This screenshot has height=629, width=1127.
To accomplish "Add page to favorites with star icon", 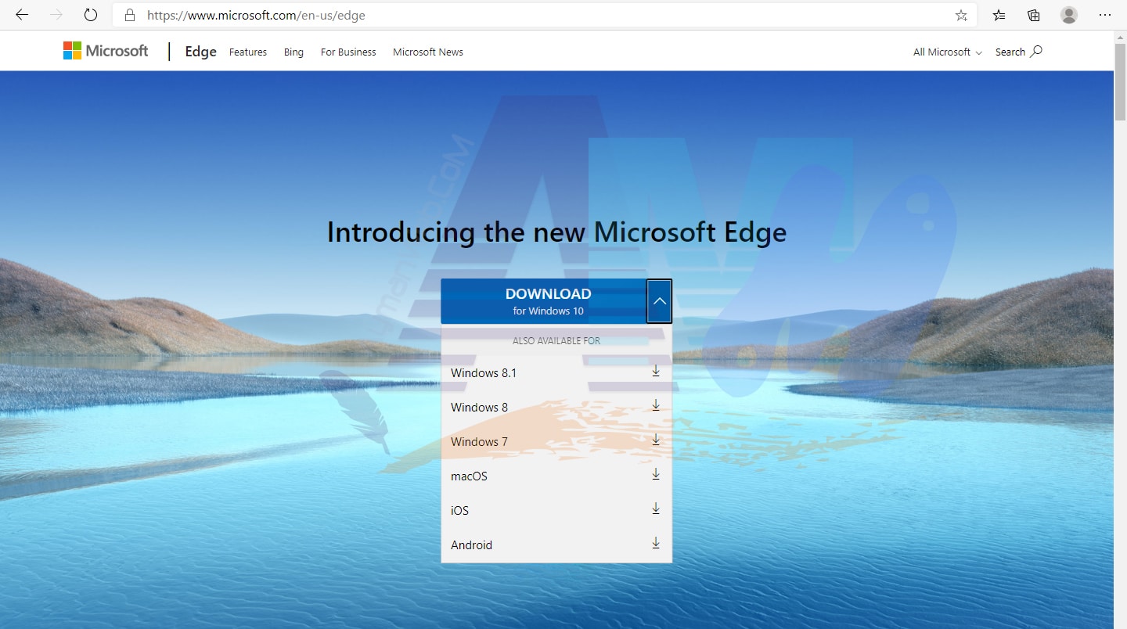I will coord(961,15).
